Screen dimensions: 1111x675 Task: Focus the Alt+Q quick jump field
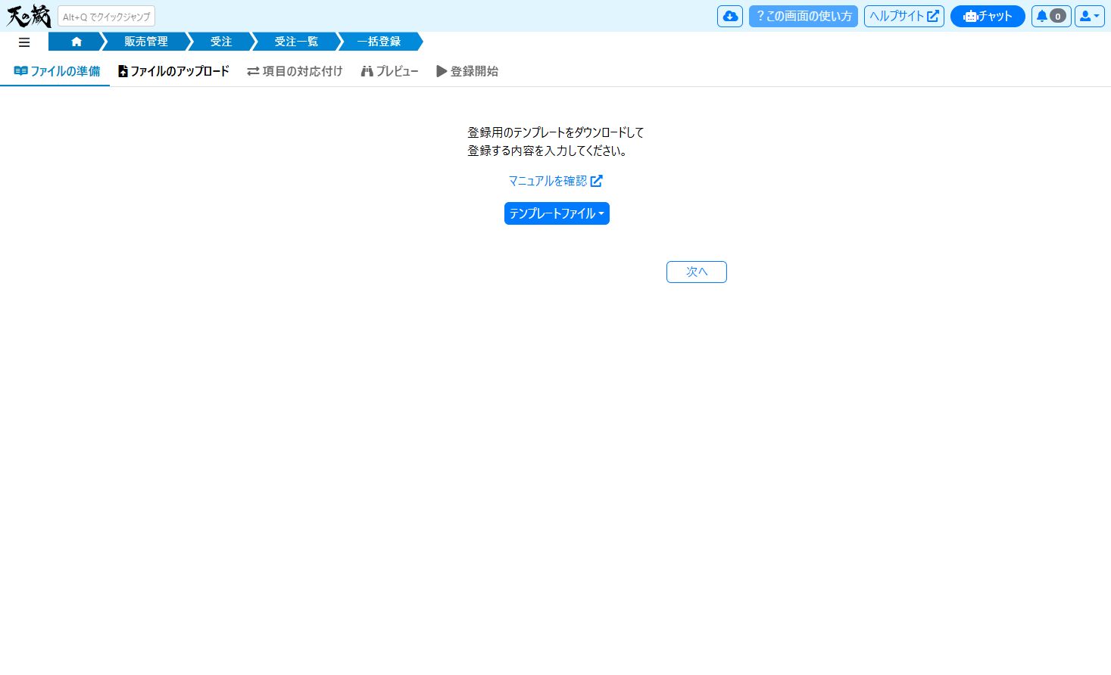click(x=106, y=17)
